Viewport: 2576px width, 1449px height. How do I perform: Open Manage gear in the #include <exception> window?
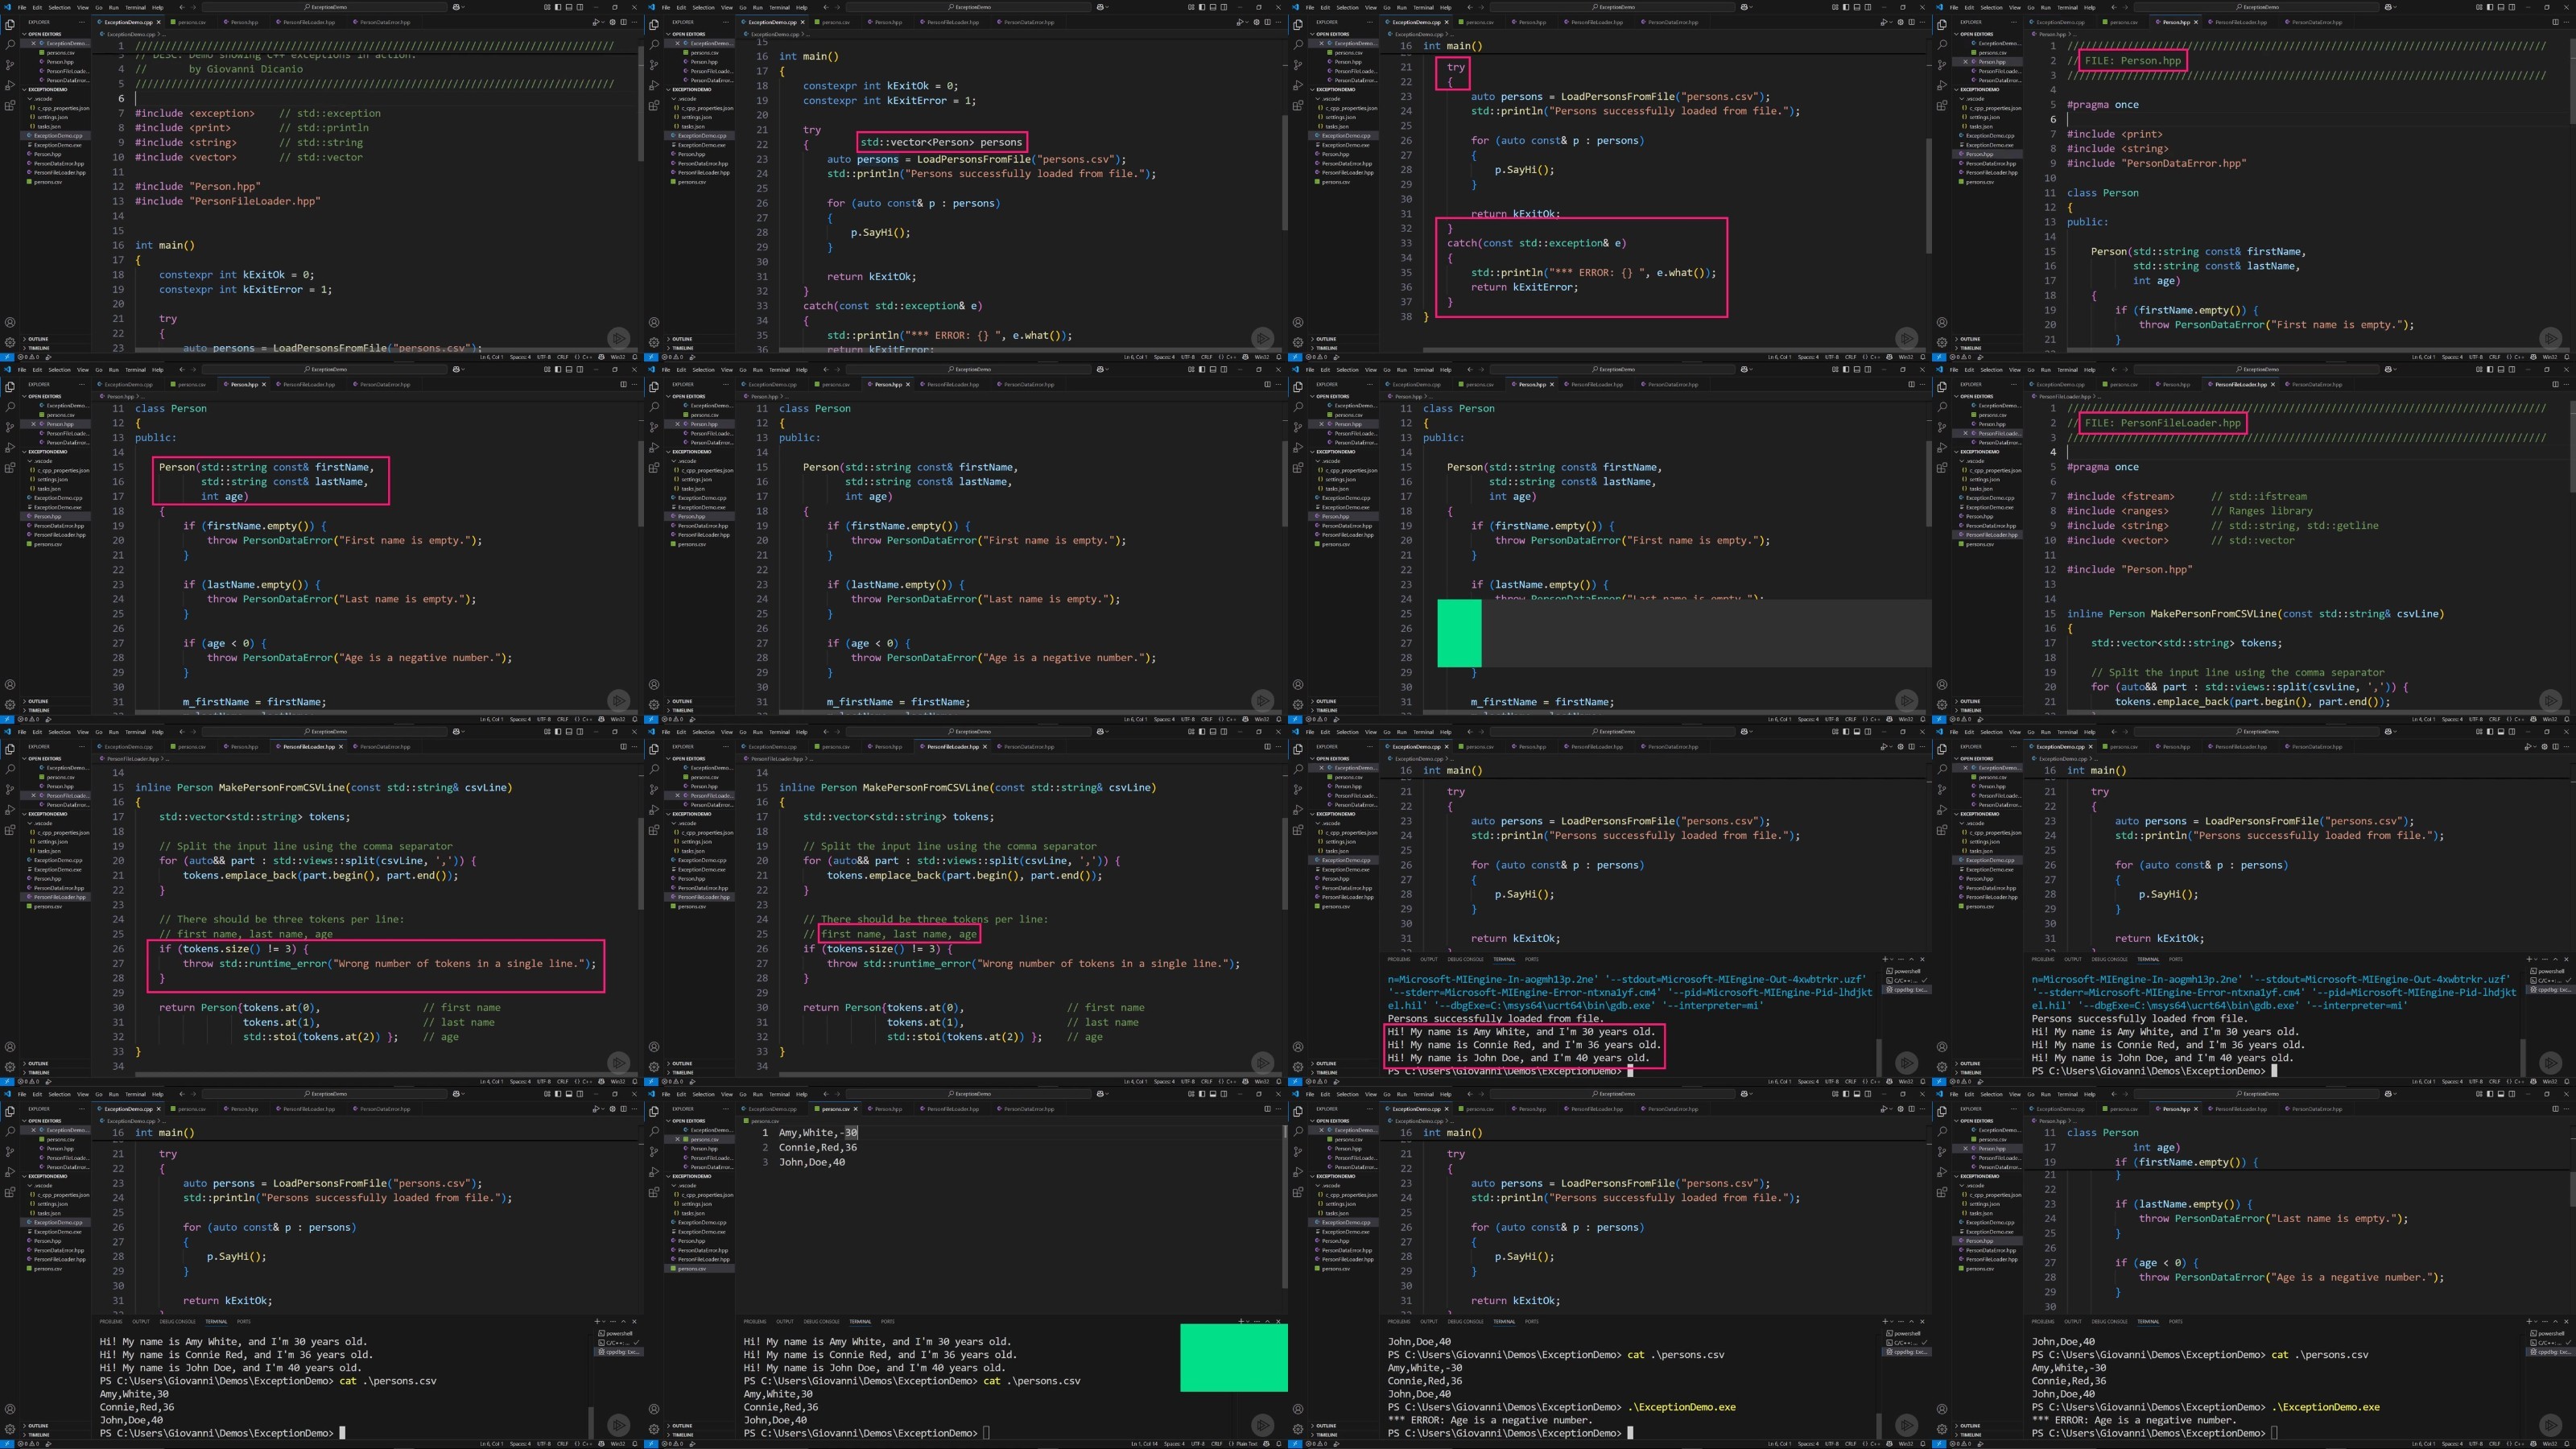[10, 343]
